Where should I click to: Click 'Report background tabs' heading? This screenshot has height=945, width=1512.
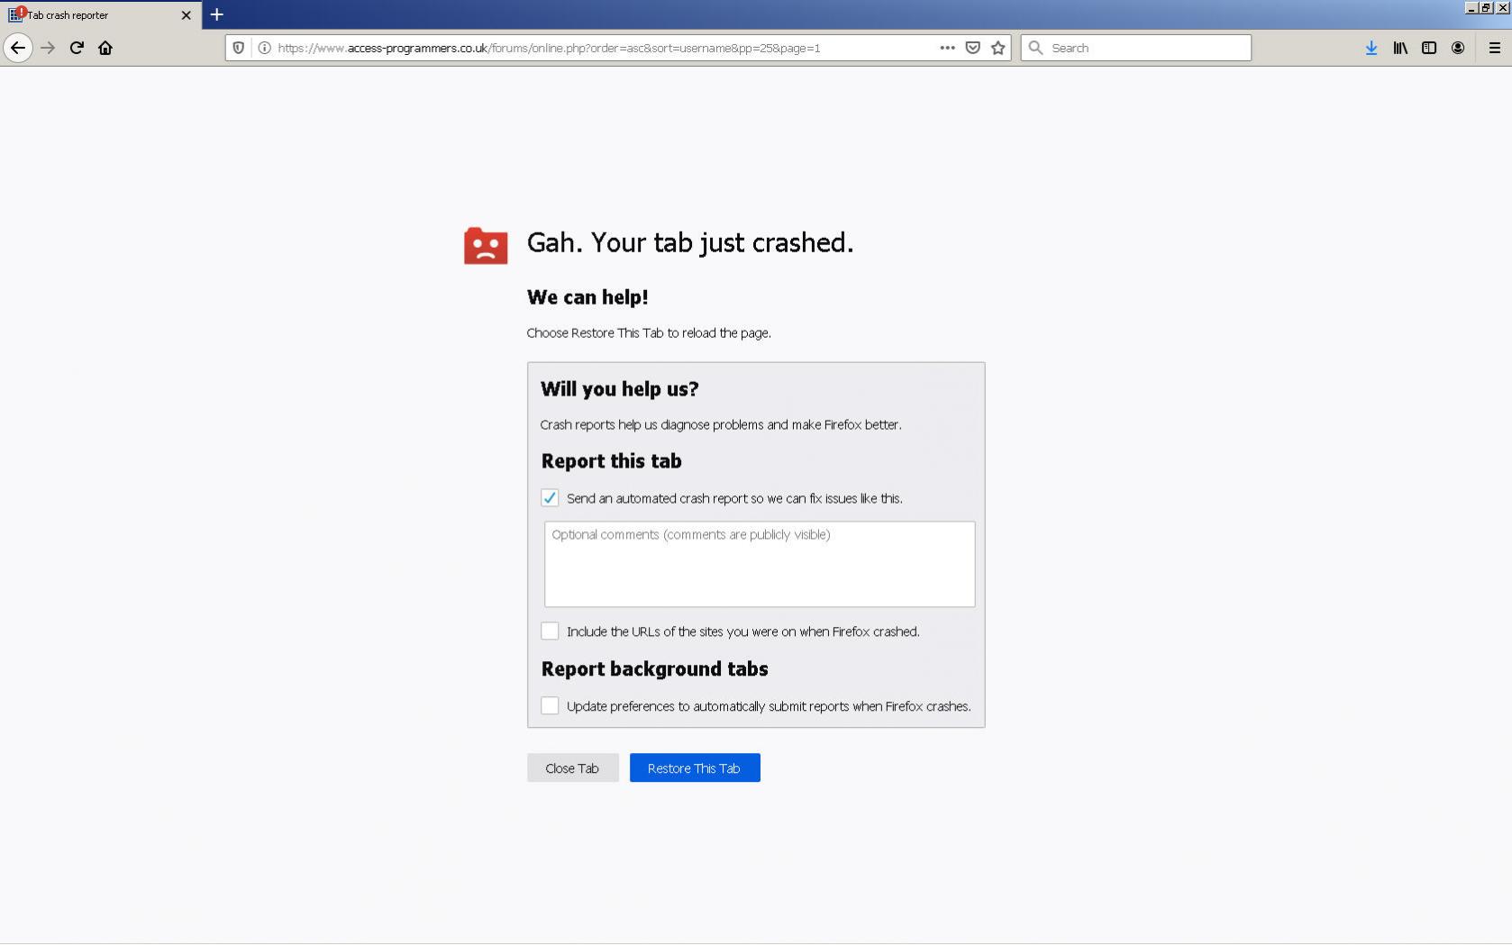click(655, 668)
